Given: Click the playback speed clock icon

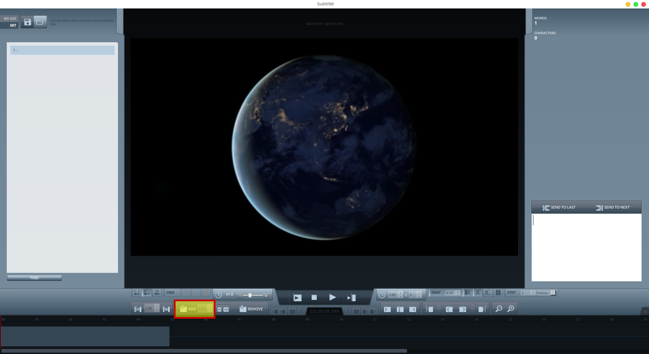Looking at the screenshot, I should [x=218, y=295].
